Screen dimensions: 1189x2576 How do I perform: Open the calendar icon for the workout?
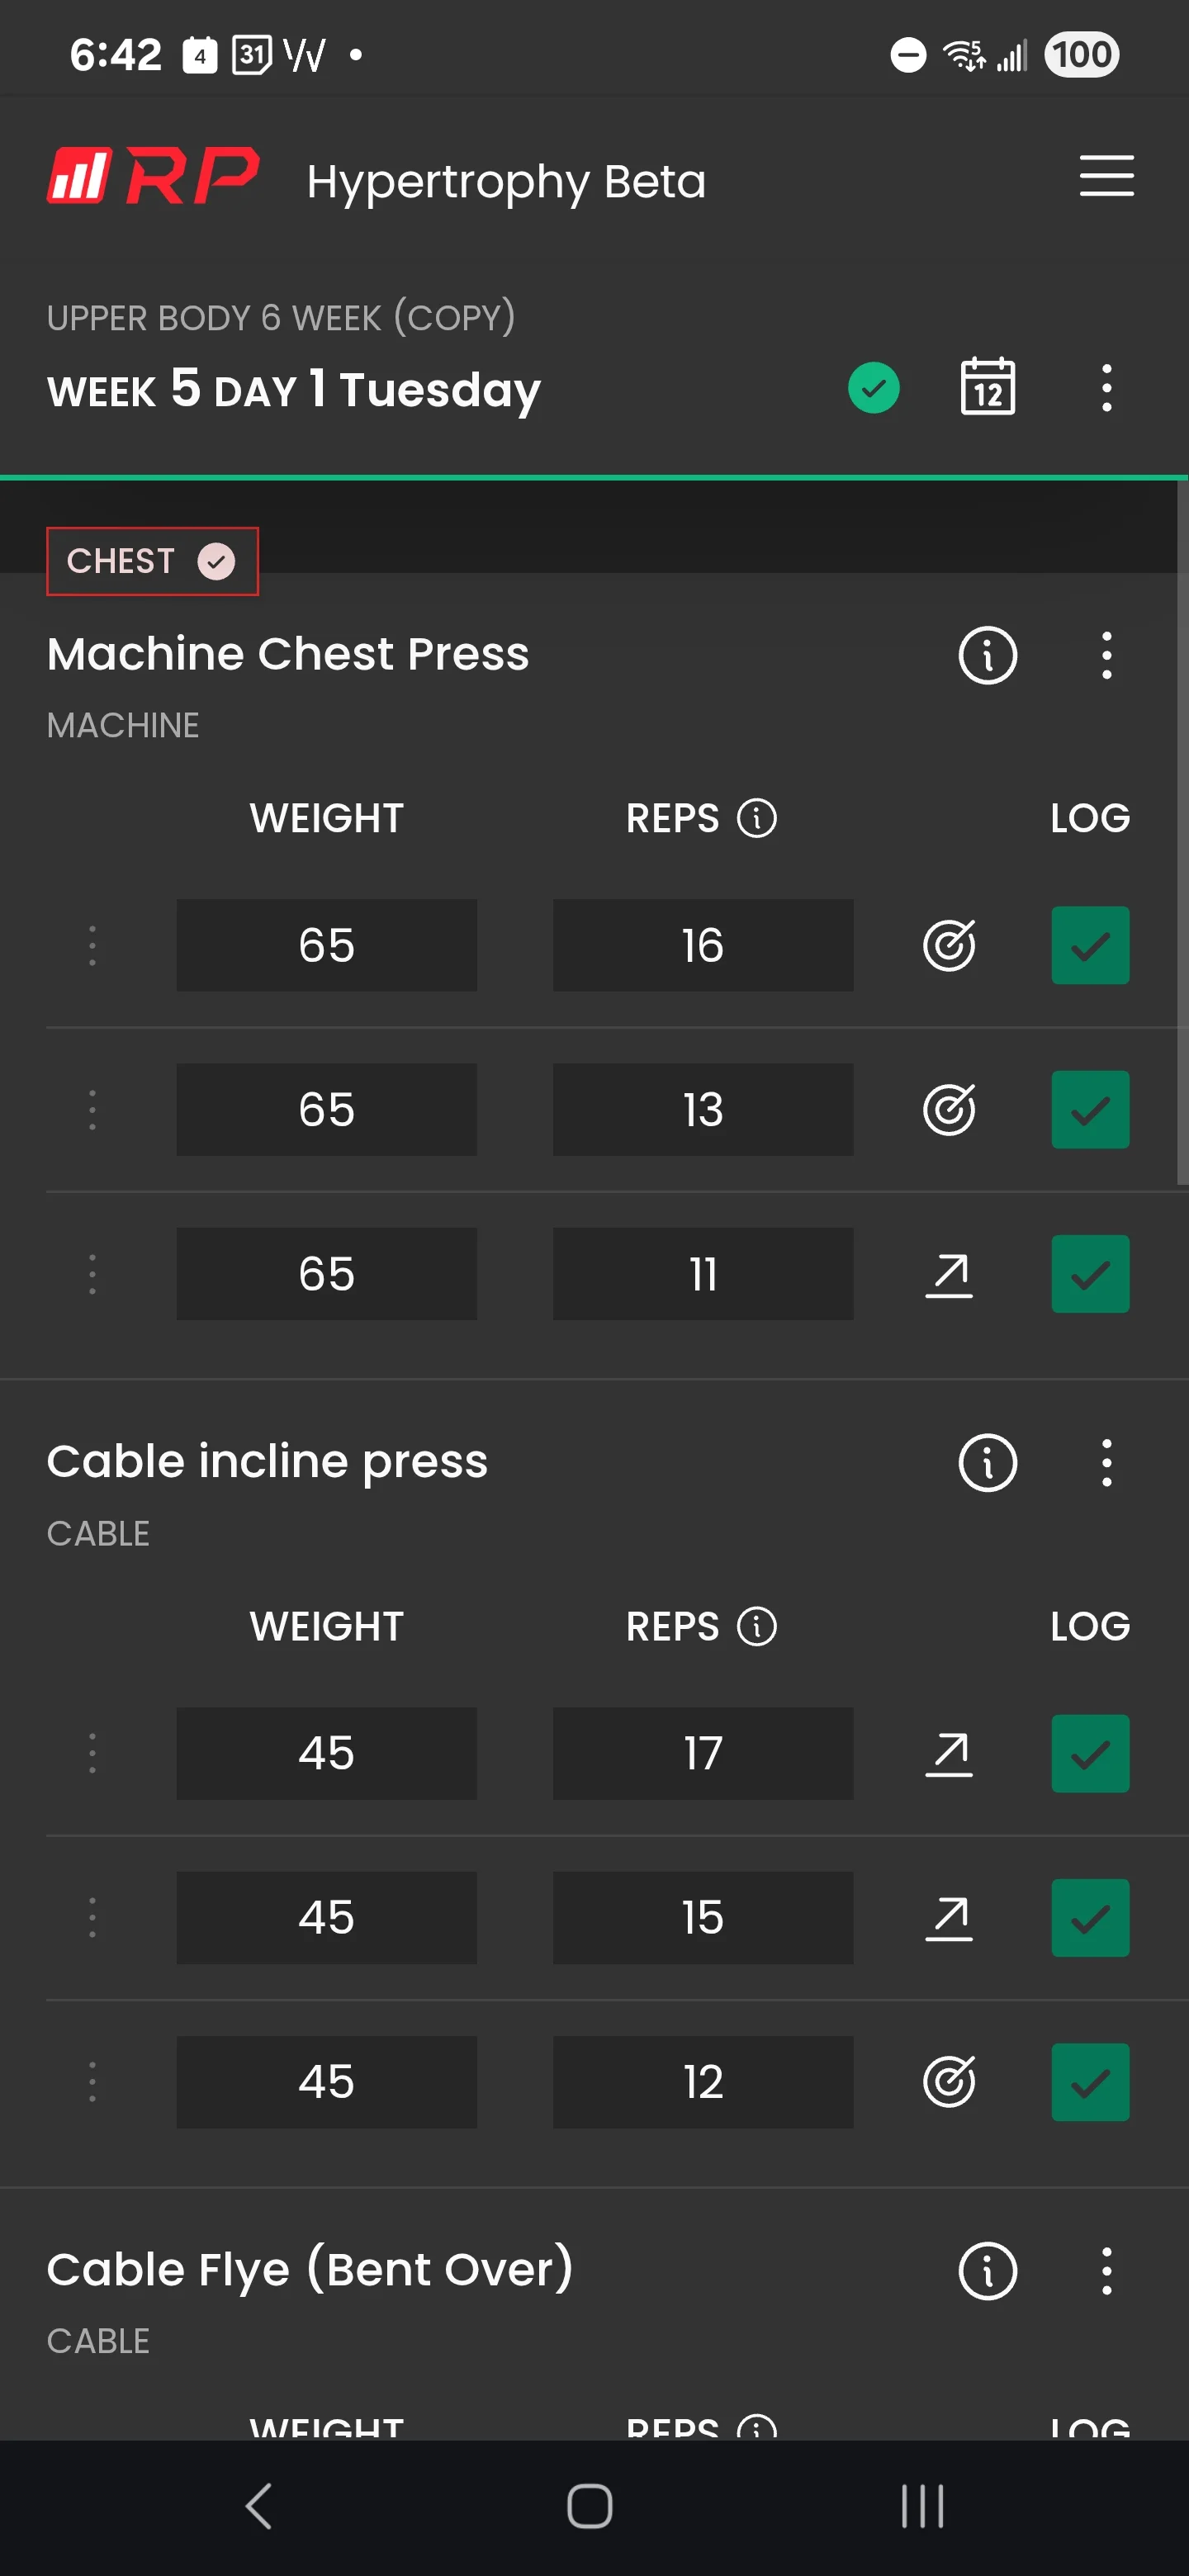[x=987, y=387]
